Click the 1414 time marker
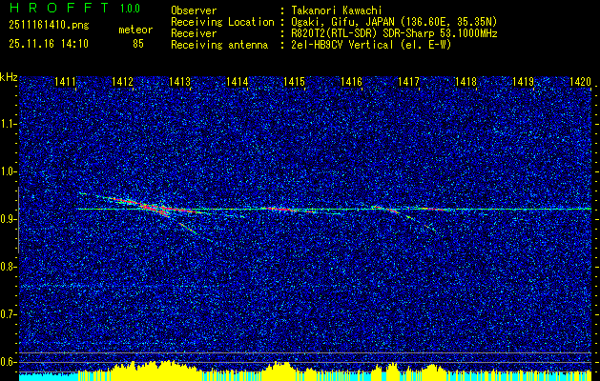The height and width of the screenshot is (381, 600). pos(237,81)
